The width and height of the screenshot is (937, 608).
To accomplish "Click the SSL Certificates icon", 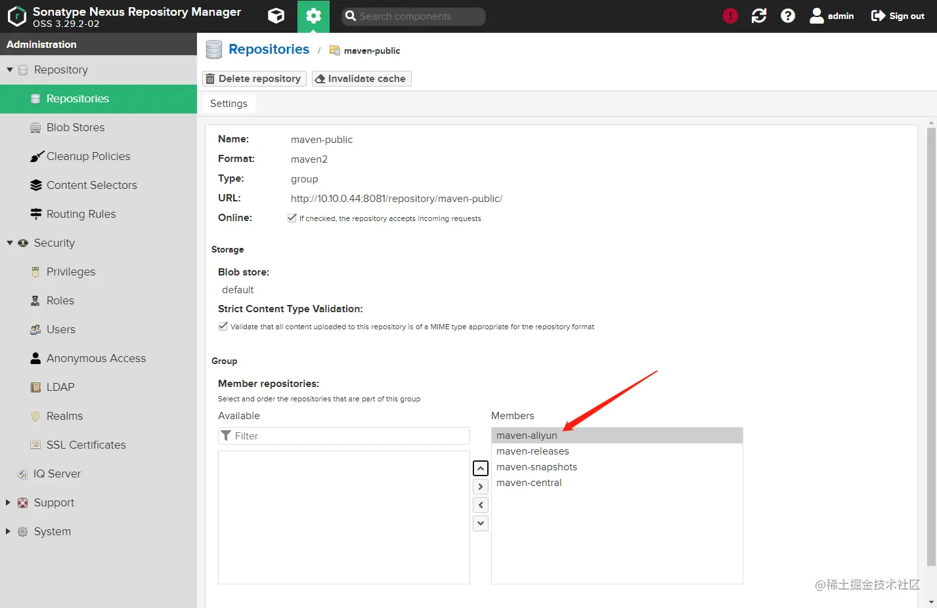I will point(35,445).
